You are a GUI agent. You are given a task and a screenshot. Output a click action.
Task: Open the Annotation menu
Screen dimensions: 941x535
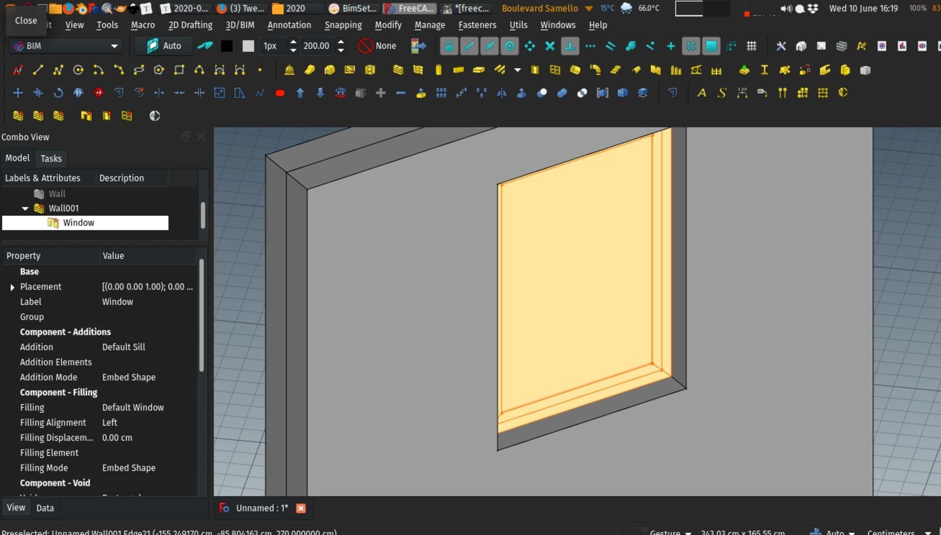[x=289, y=25]
